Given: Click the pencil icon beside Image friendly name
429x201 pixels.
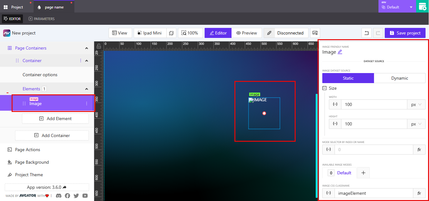Looking at the screenshot, I should [x=340, y=52].
